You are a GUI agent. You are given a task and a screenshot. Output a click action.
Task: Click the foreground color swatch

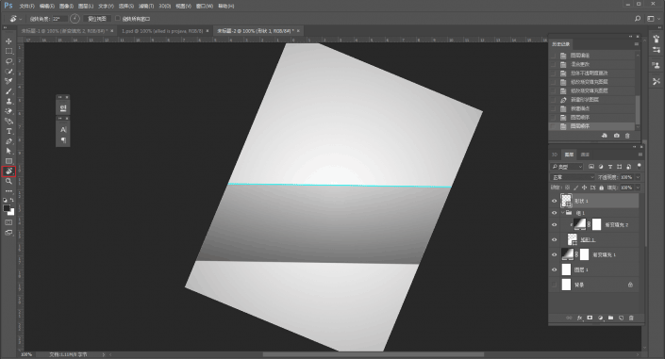pyautogui.click(x=7, y=208)
